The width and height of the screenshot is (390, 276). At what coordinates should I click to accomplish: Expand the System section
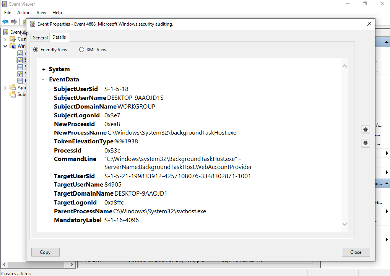pos(44,69)
